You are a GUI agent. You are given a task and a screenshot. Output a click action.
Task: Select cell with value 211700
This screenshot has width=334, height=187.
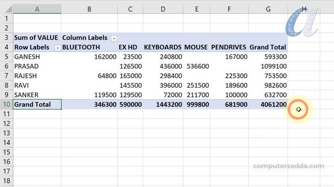[197, 95]
